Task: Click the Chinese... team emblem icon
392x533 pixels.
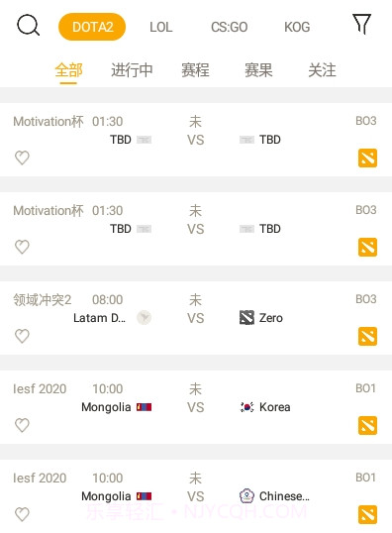Action: click(x=246, y=496)
